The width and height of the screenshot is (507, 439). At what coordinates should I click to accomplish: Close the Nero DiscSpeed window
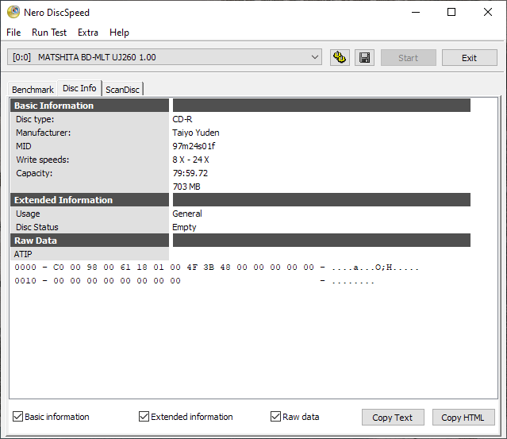point(488,12)
